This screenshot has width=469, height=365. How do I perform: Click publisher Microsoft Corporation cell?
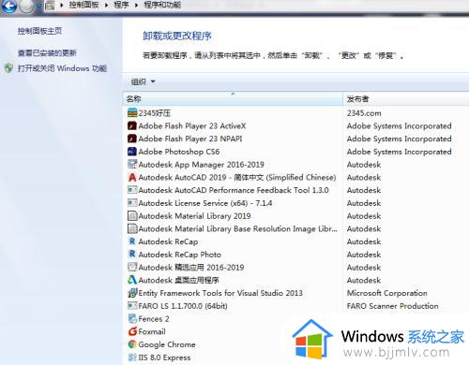click(387, 293)
